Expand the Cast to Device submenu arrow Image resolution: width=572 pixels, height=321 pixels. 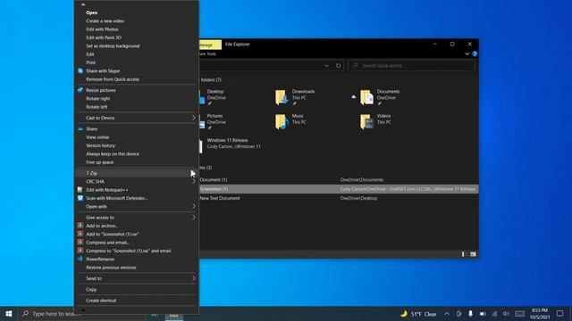[193, 118]
